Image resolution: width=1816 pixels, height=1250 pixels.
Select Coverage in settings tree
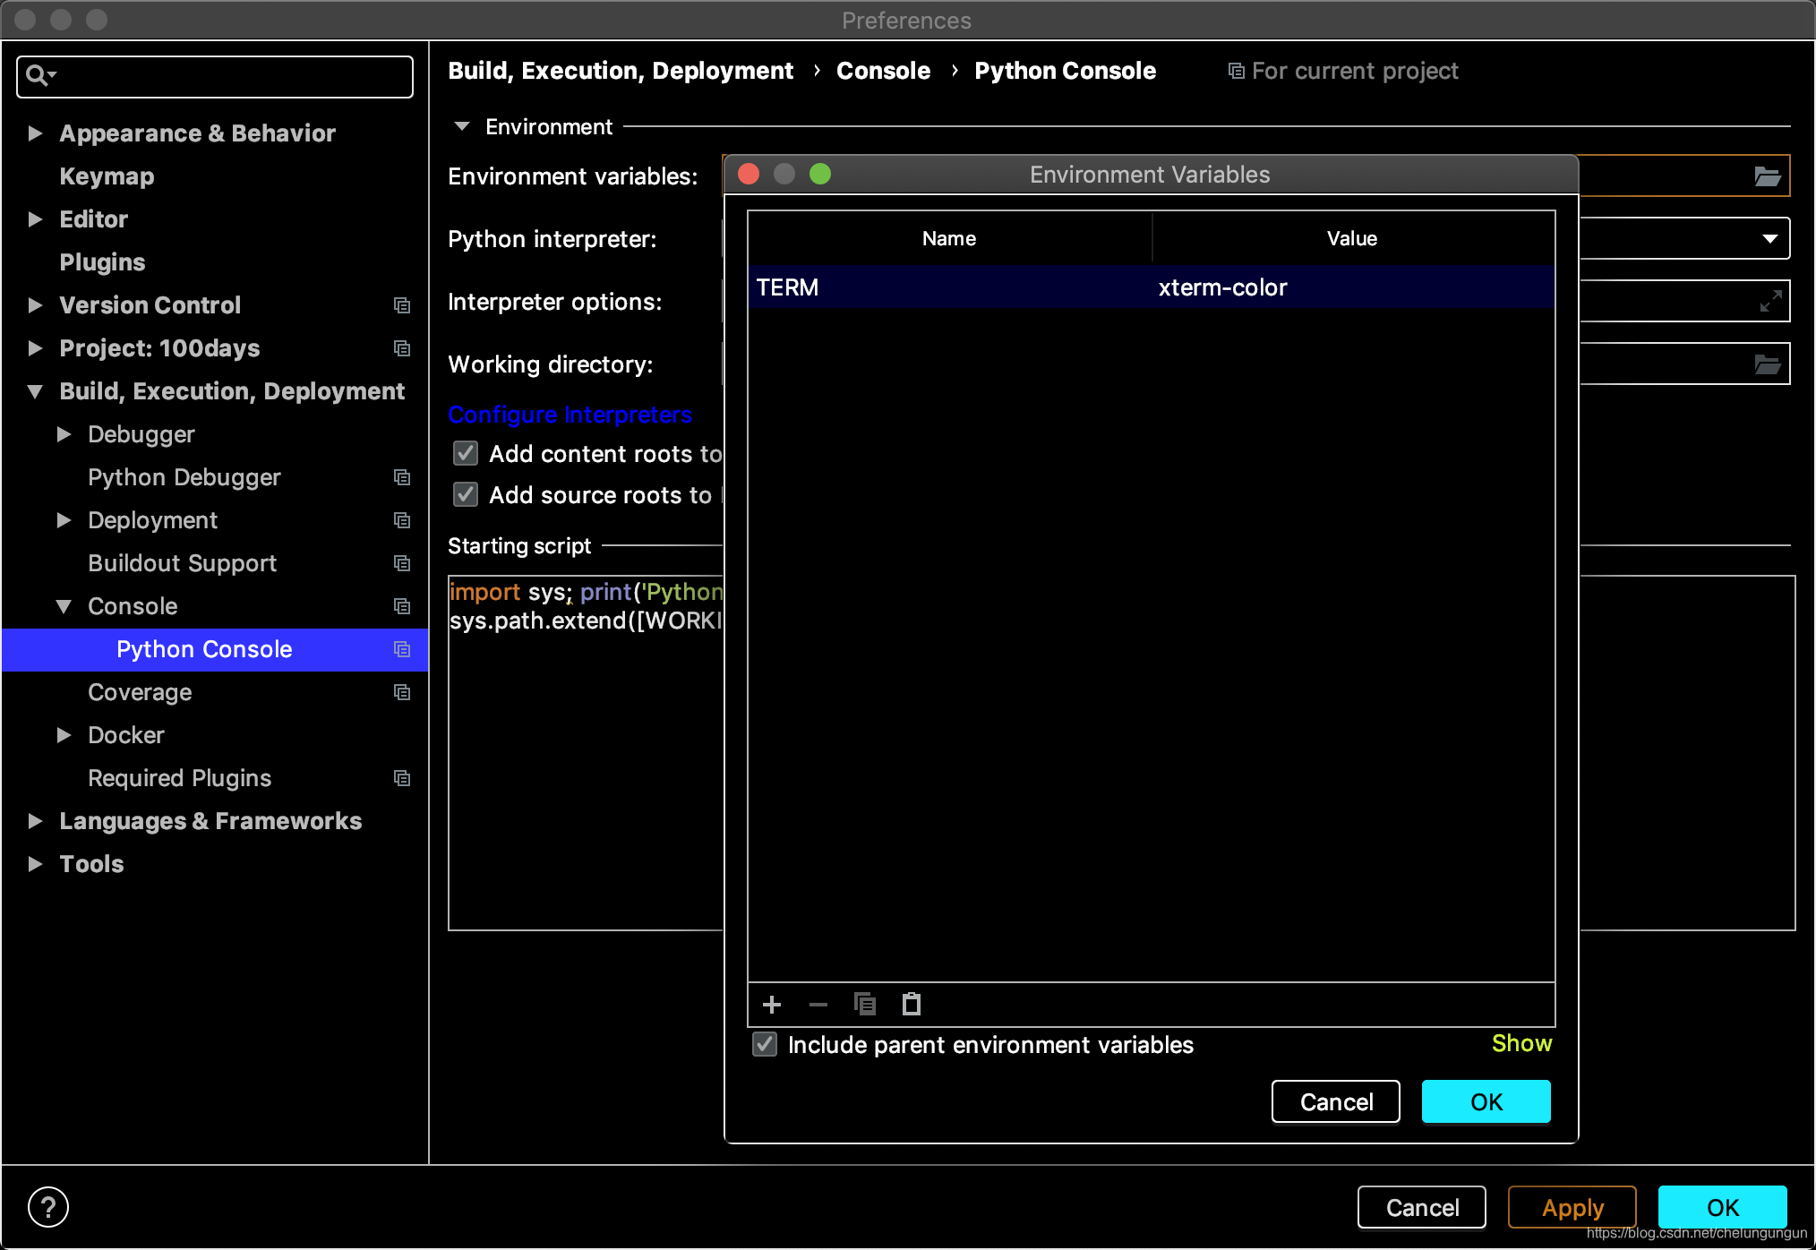(x=140, y=692)
